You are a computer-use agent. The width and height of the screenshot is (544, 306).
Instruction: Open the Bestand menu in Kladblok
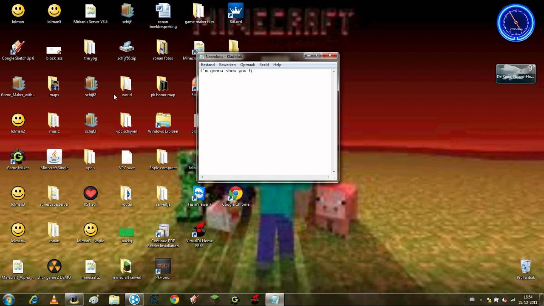click(x=208, y=65)
